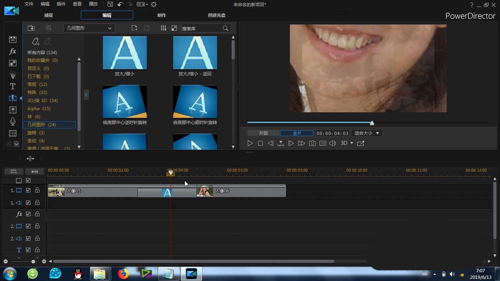
Task: Open the Voice-over recording room microphone icon
Action: 13,121
